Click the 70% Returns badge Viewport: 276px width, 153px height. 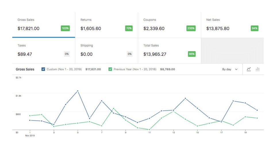click(x=129, y=28)
